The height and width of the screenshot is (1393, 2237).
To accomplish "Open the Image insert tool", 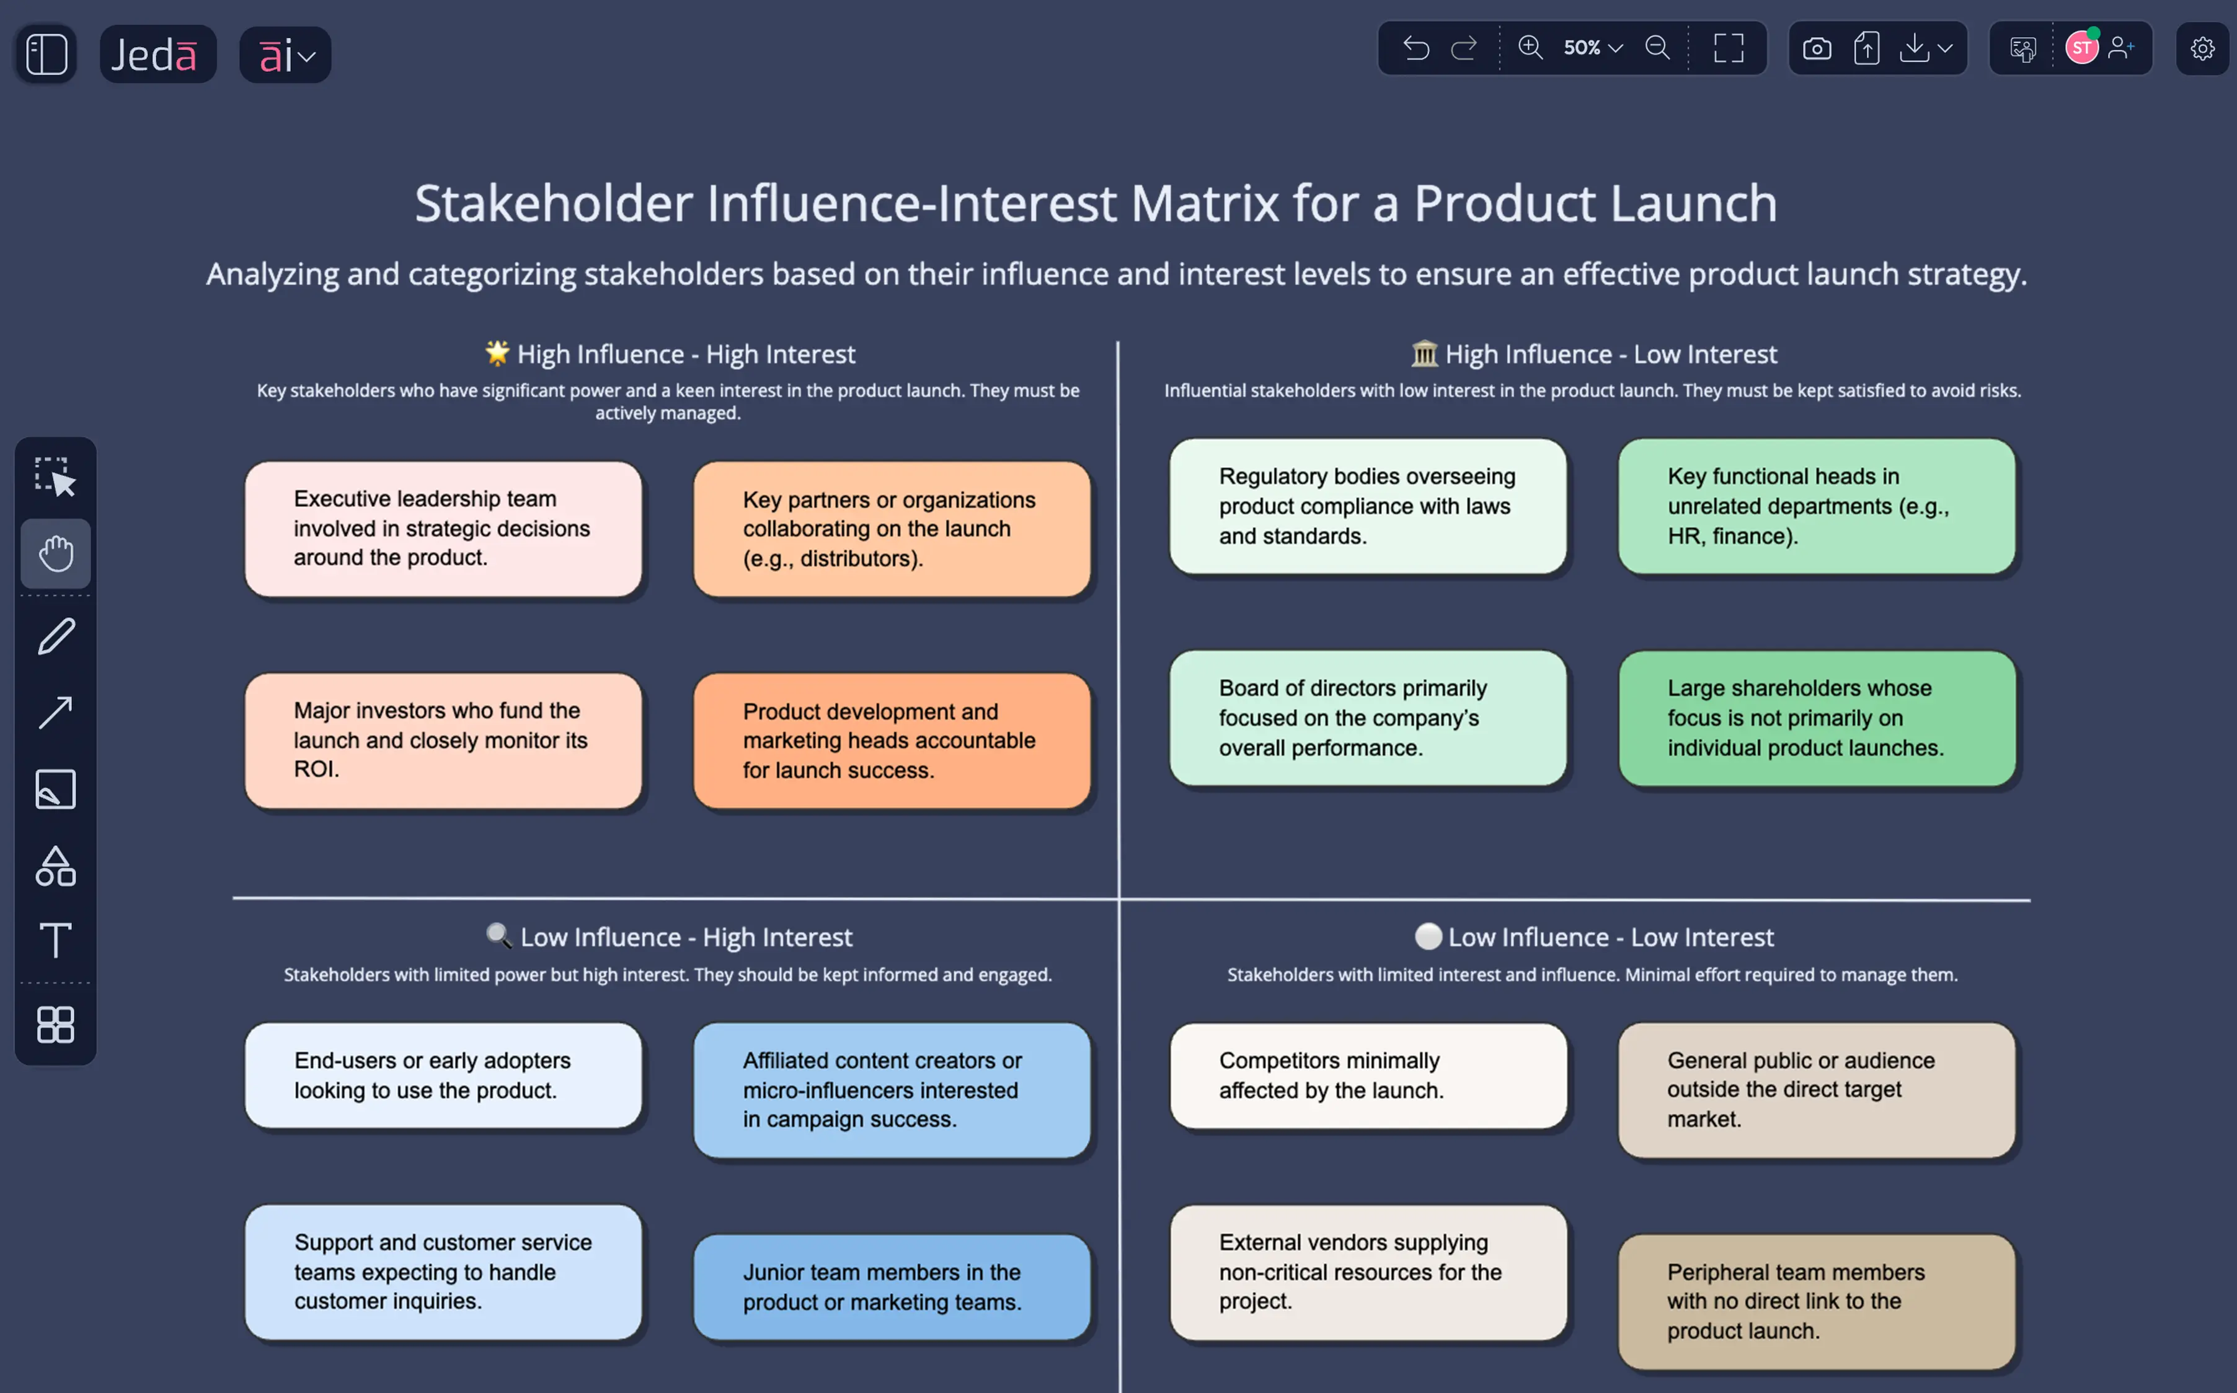I will coord(55,789).
